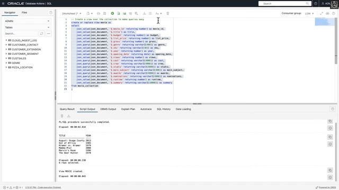Screen dimensions: 339x190
Task: Switch to the Navigator tab
Action: (x=10, y=13)
